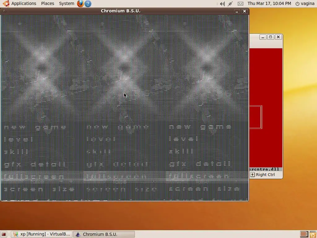Open the Help blue question-mark icon
Image resolution: width=317 pixels, height=238 pixels.
(88, 4)
